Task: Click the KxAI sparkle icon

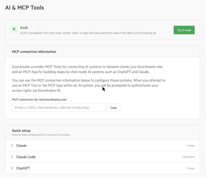Action: 14,29
